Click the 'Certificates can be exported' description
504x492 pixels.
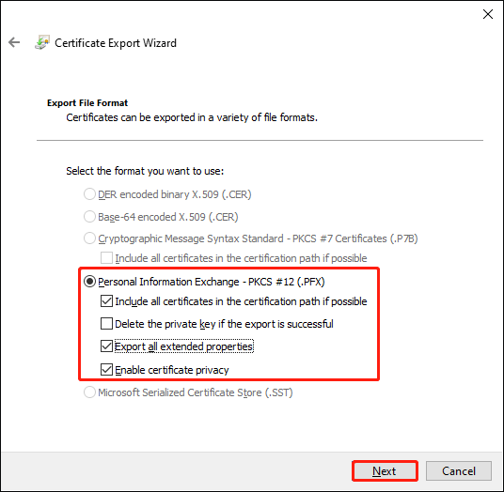192,117
